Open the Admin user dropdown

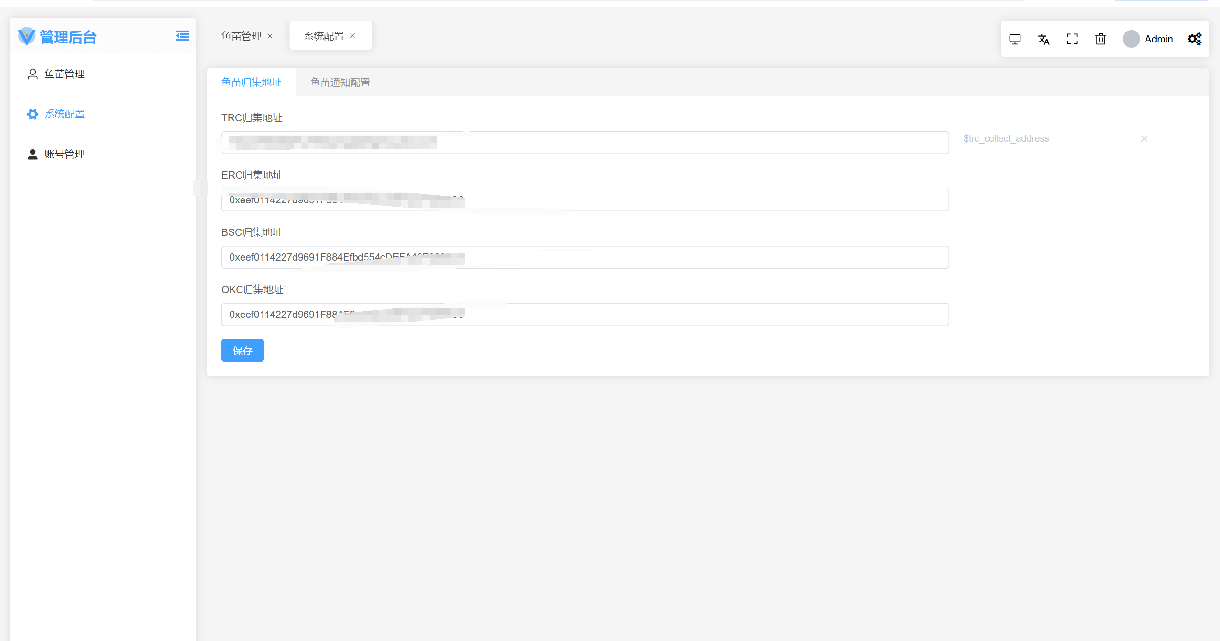(1158, 39)
